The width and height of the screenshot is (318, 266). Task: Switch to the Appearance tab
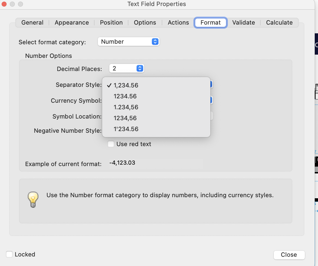(71, 22)
